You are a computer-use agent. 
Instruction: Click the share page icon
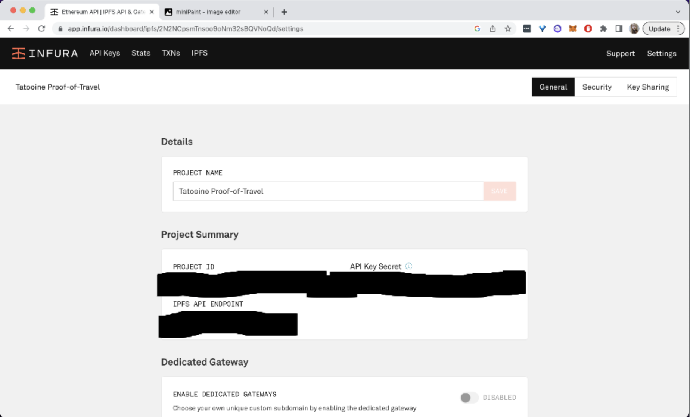pos(492,29)
